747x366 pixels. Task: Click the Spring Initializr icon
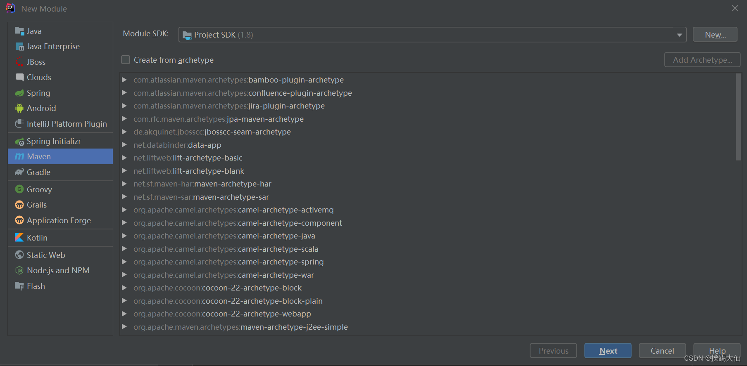[19, 142]
